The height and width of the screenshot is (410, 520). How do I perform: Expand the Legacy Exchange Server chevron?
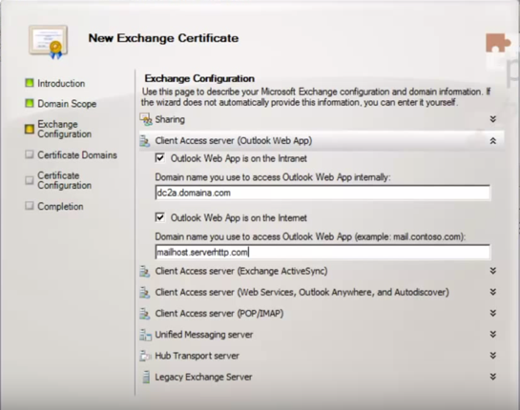pyautogui.click(x=493, y=377)
